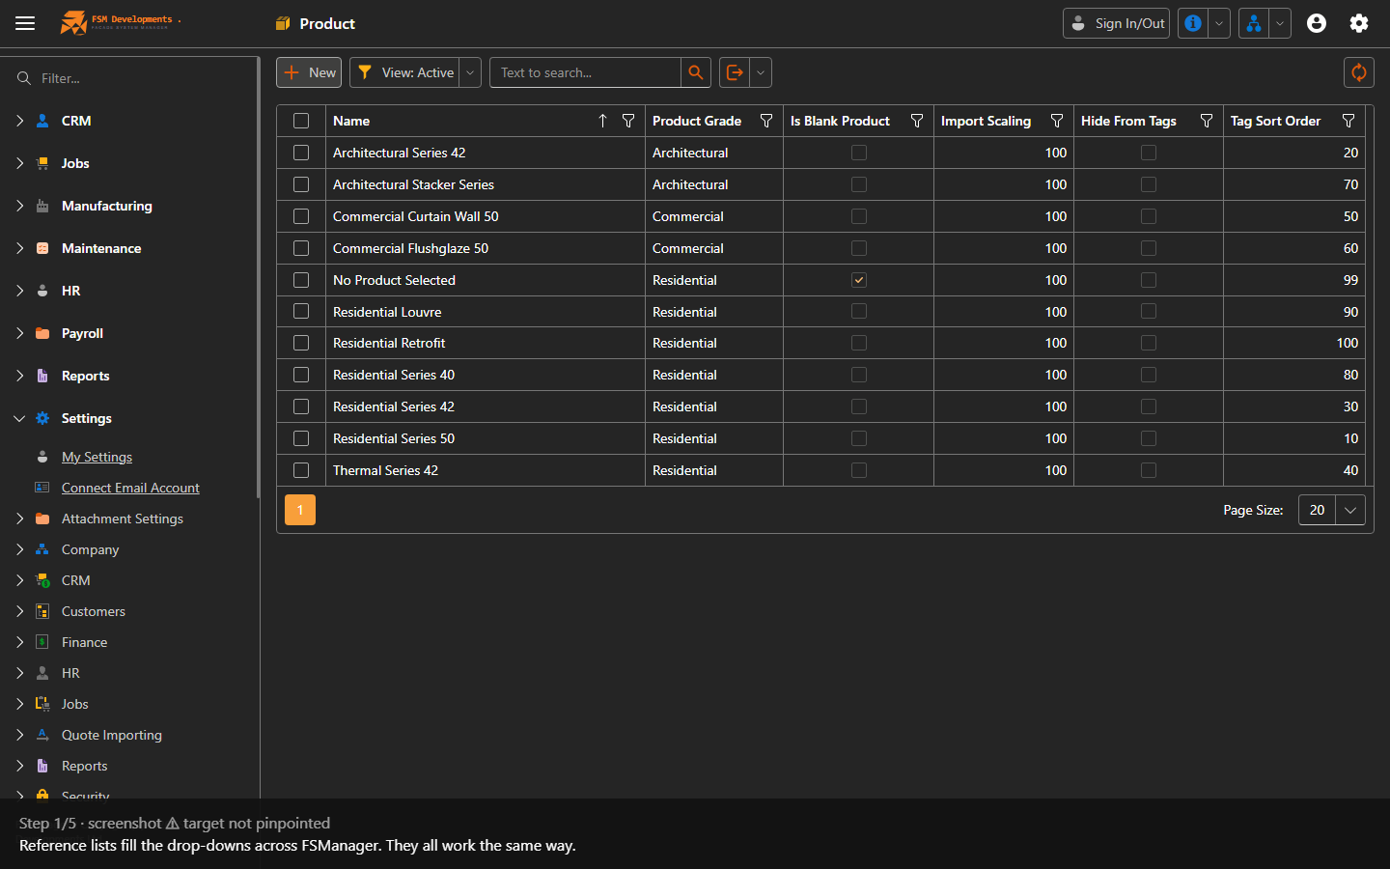Collapse the Settings section
This screenshot has height=869, width=1390.
pyautogui.click(x=19, y=418)
